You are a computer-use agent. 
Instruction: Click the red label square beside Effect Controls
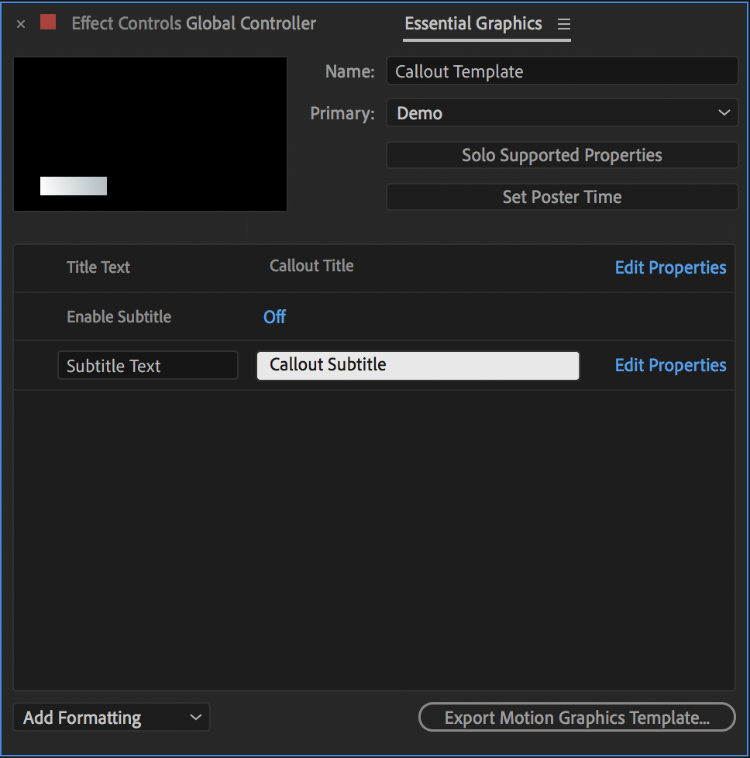[x=48, y=22]
